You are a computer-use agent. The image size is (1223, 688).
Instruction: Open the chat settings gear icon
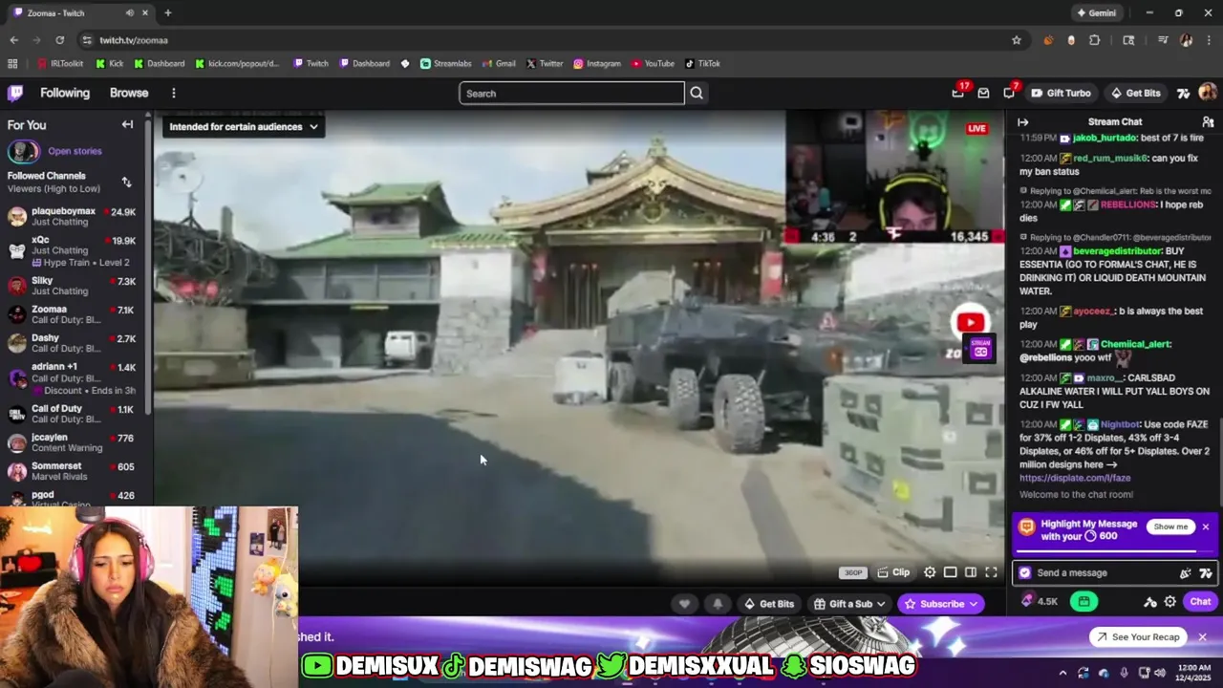click(x=1170, y=601)
